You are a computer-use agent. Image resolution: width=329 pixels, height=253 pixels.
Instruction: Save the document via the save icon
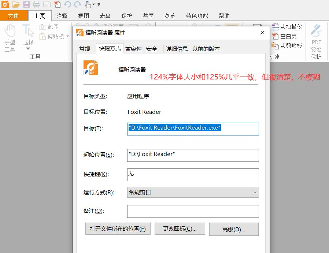coord(26,4)
